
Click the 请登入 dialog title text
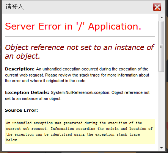coord(14,6)
